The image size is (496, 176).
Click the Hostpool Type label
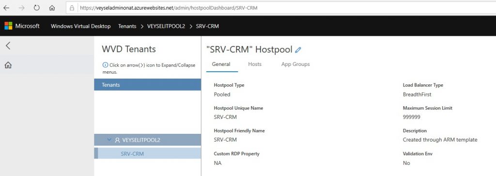229,85
